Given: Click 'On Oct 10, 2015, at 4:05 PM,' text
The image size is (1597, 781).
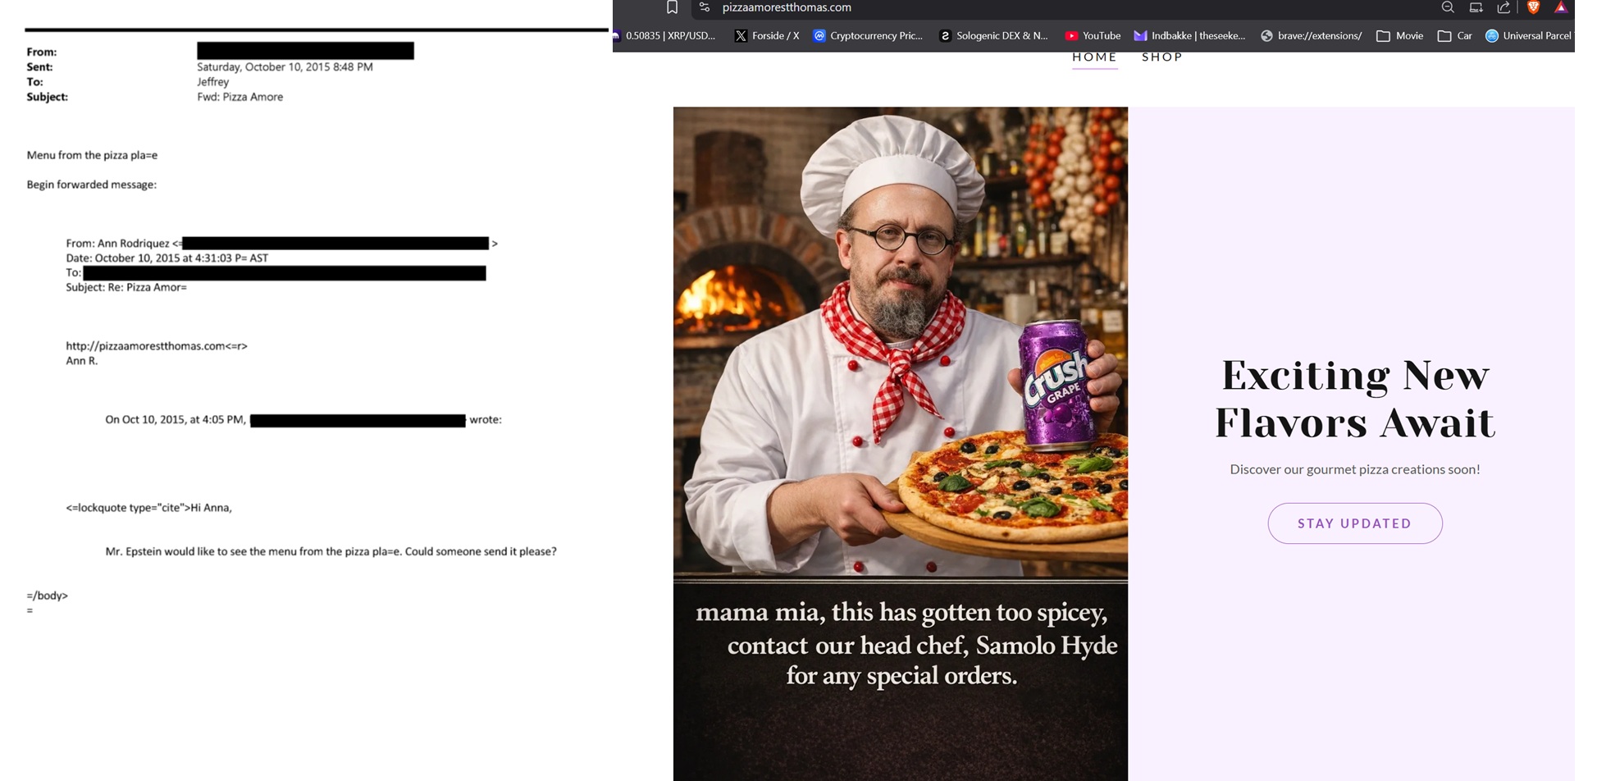Looking at the screenshot, I should pos(176,420).
